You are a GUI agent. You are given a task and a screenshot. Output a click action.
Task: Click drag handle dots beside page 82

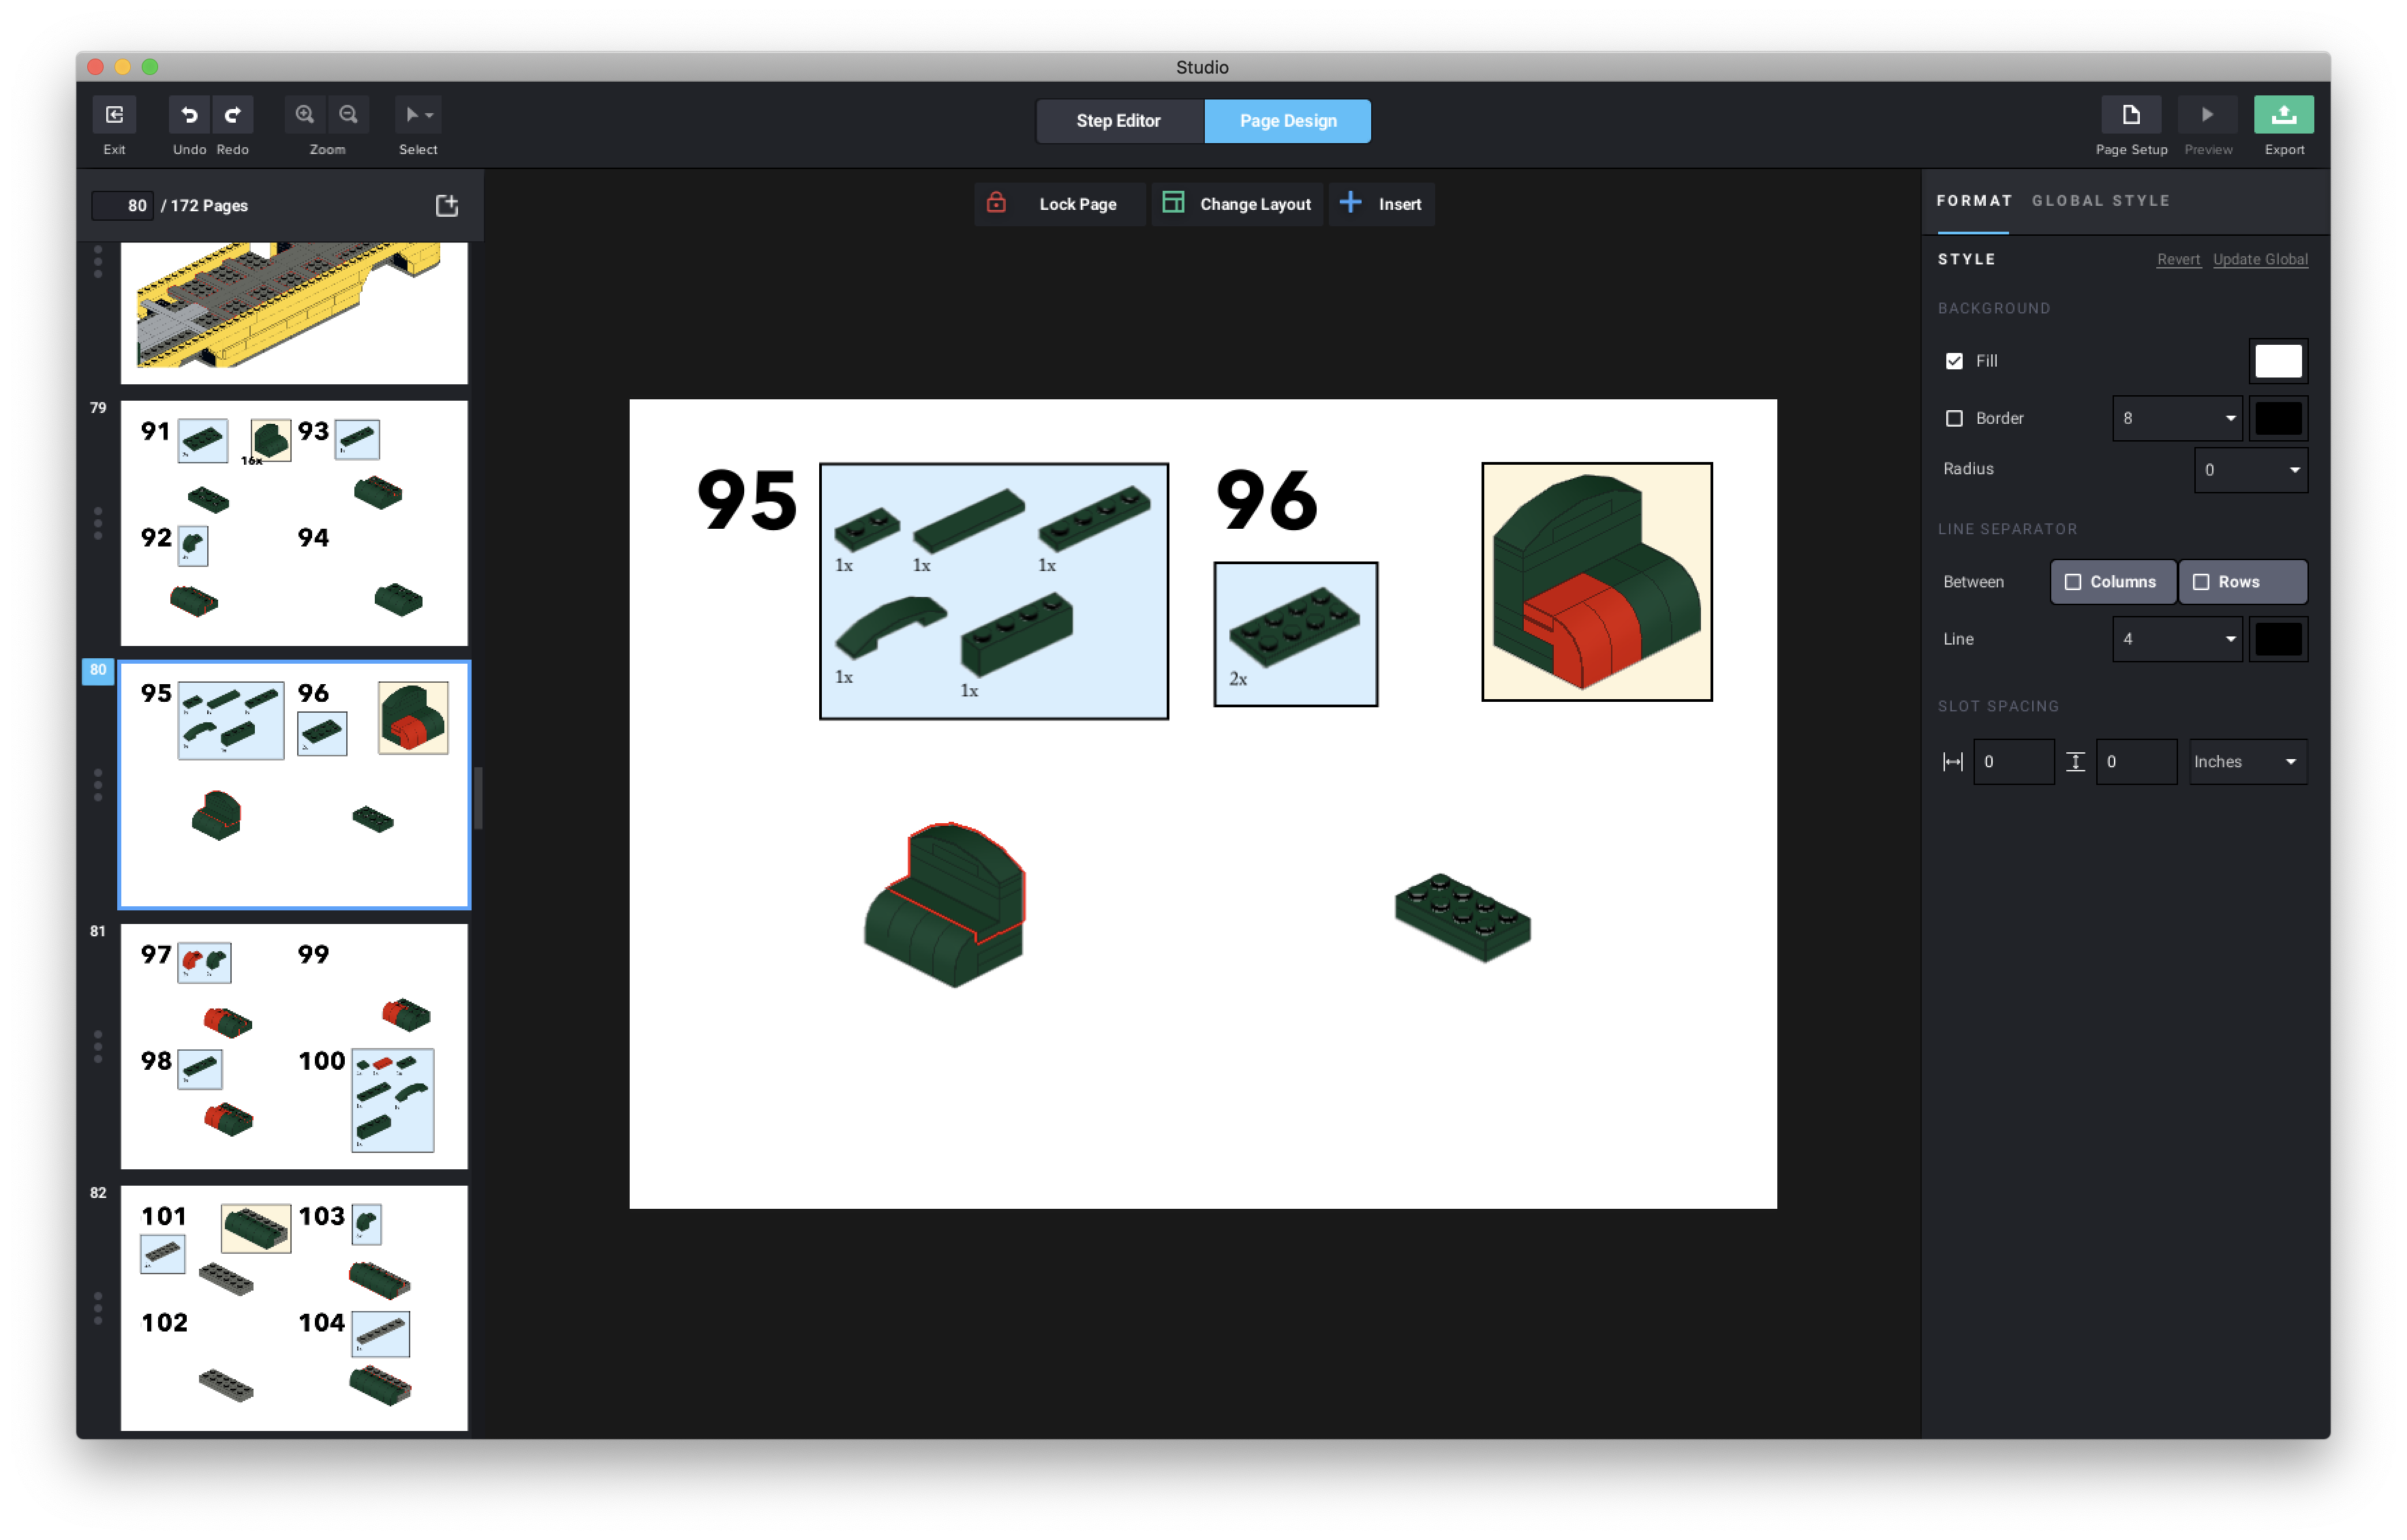tap(98, 1308)
